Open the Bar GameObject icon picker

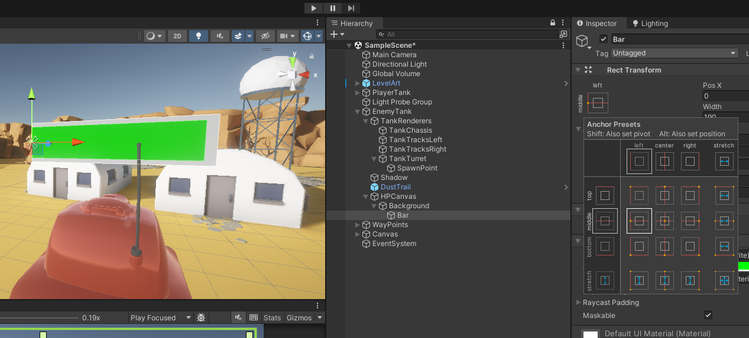point(583,41)
